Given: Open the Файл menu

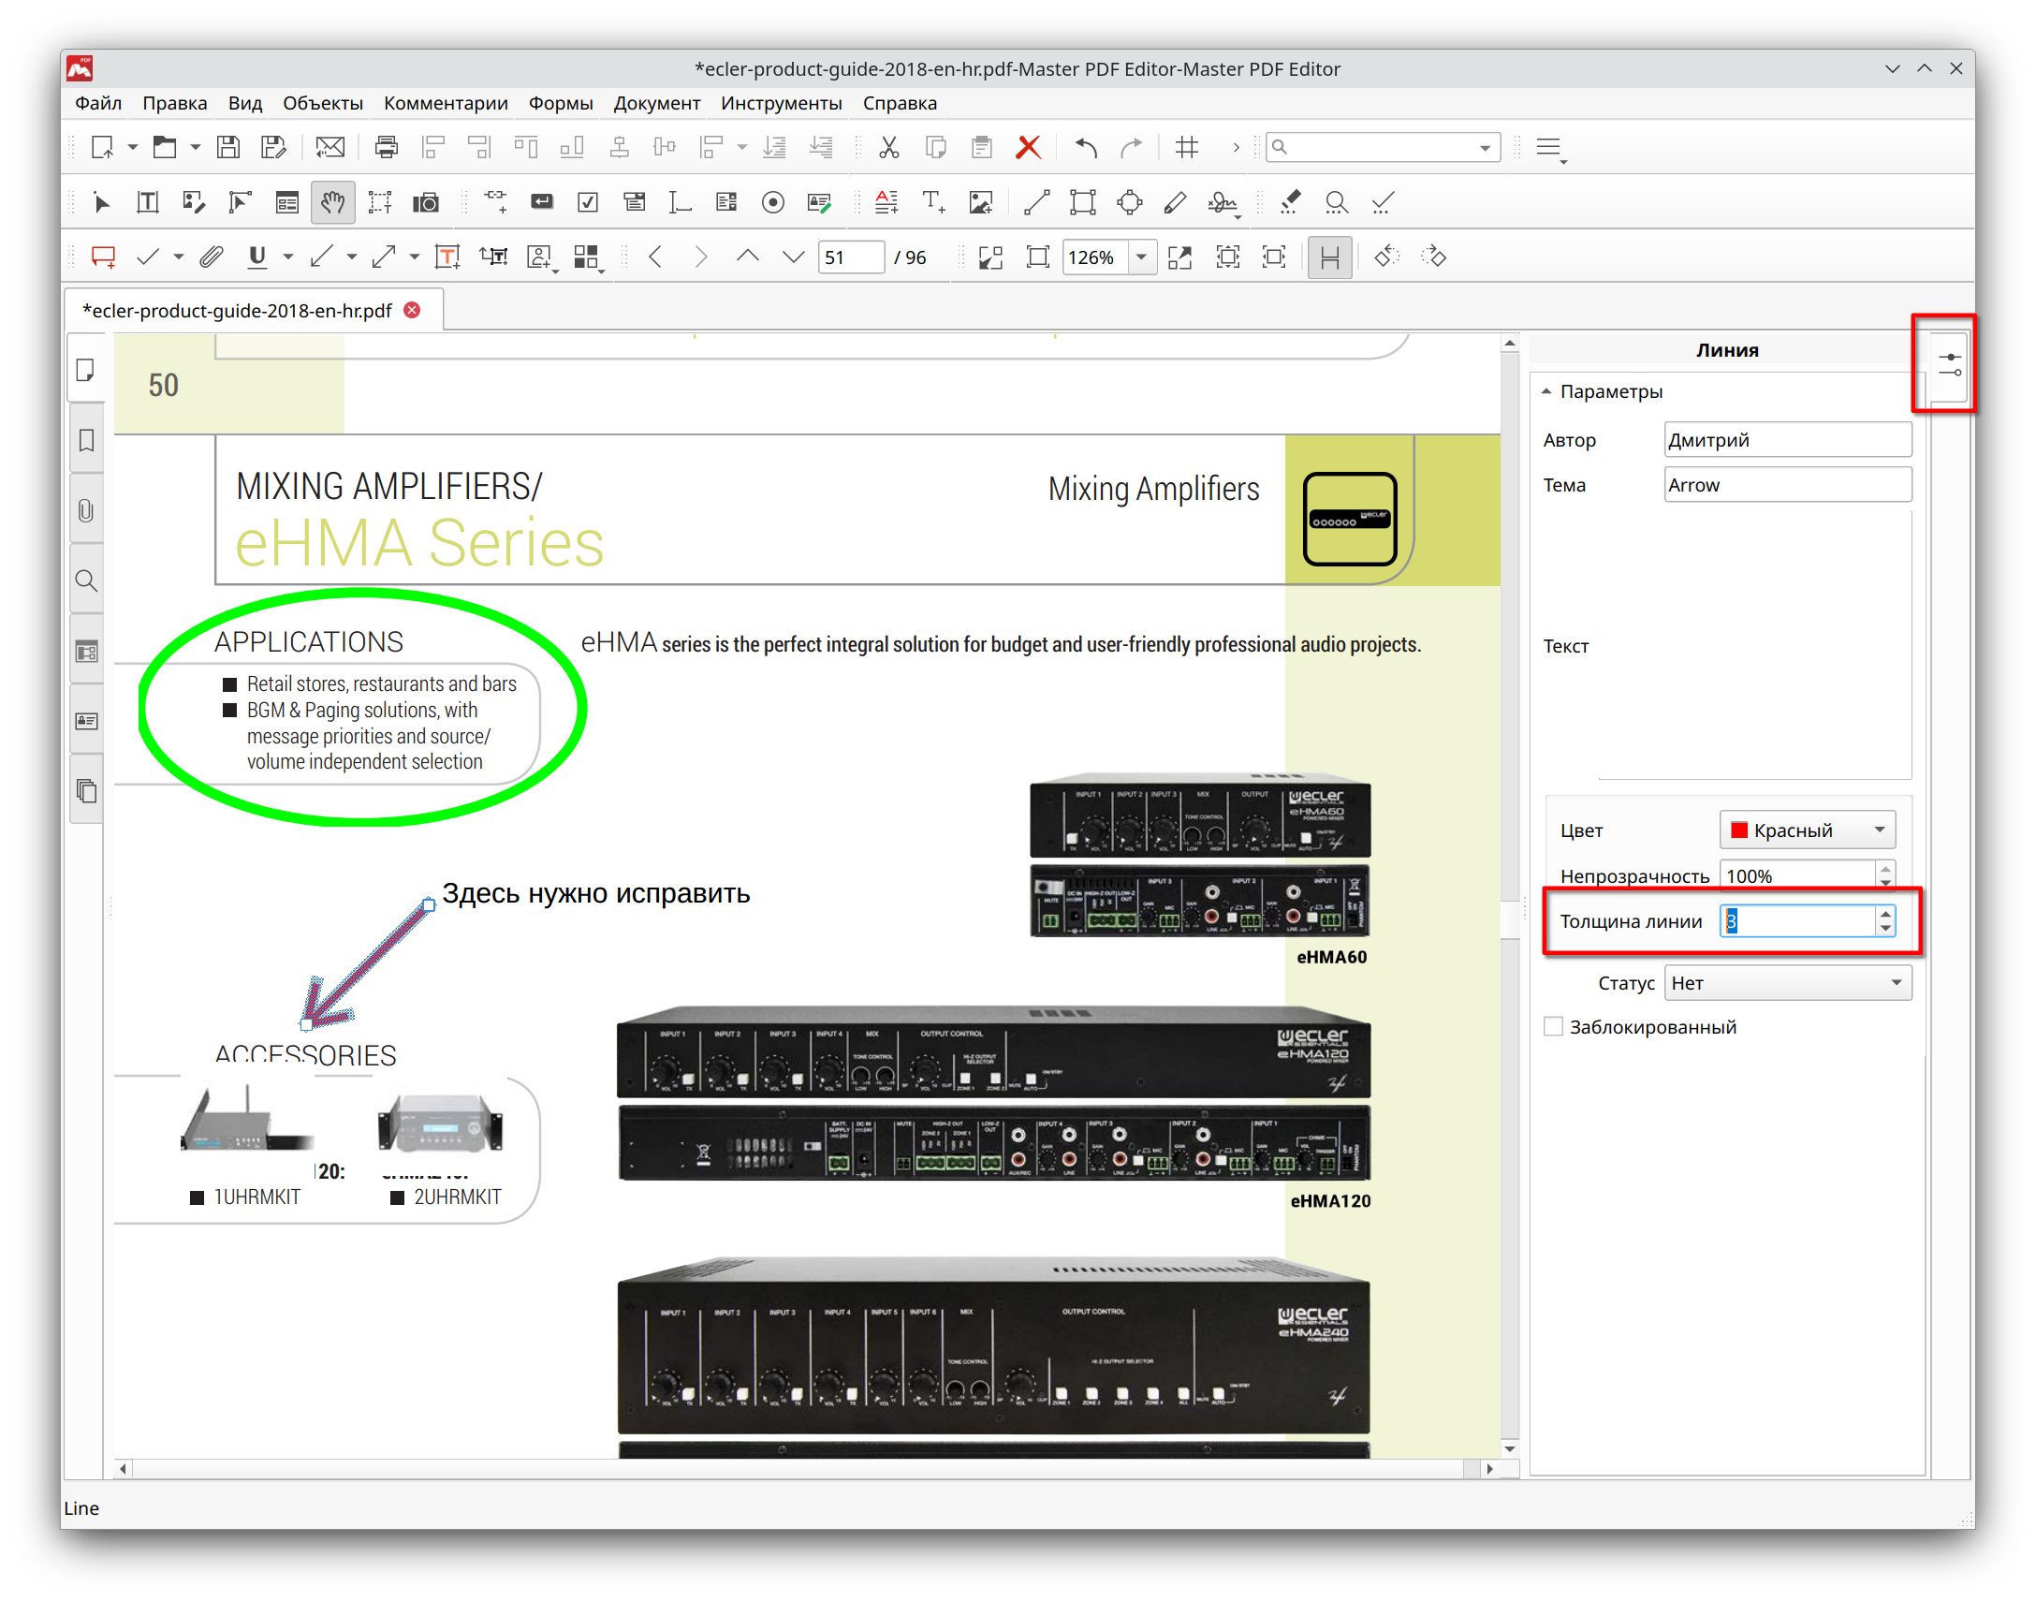Looking at the screenshot, I should [x=98, y=103].
